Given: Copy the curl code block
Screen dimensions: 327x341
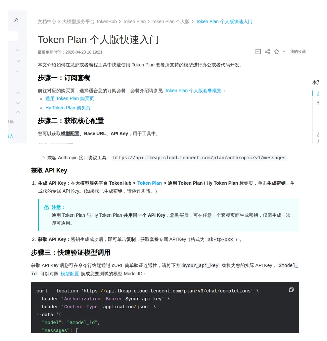Looking at the screenshot, I should [x=291, y=290].
